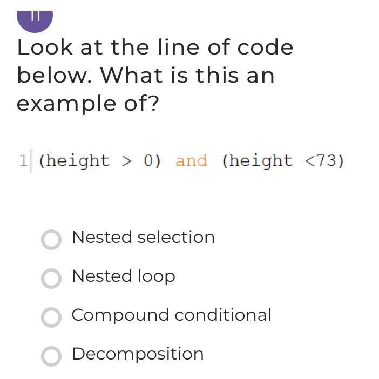Click the code line number 1
The width and height of the screenshot is (379, 379).
[x=23, y=161]
